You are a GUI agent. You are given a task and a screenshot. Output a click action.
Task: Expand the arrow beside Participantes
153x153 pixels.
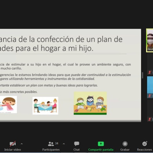tap(64, 144)
